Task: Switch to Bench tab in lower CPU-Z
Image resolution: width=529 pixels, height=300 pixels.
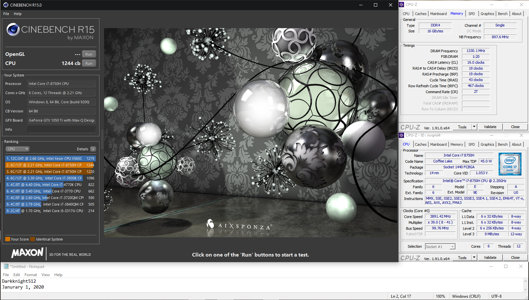Action: (x=503, y=144)
